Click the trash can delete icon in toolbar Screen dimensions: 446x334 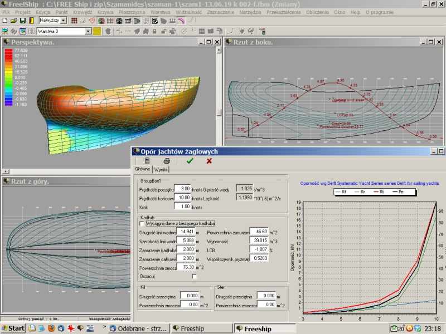tap(262, 31)
